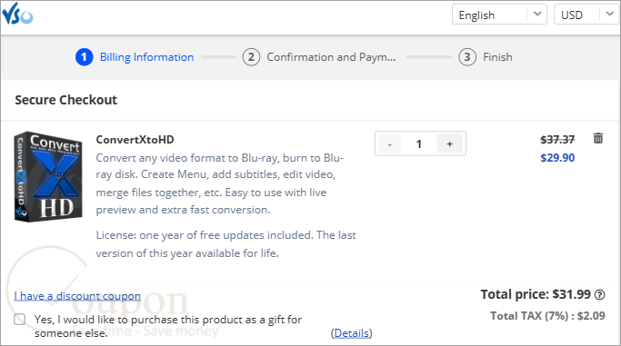
Task: Click 'I have a discount coupon' link
Action: (77, 296)
